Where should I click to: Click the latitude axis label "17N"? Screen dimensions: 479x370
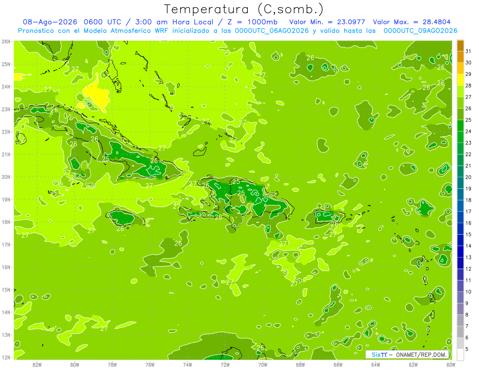[x=6, y=245]
